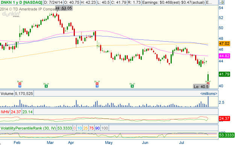Click the Hi: 53.05 price bubble

pos(64,8)
